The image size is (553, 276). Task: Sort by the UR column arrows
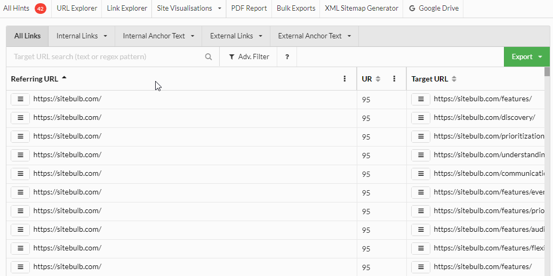[x=378, y=79]
